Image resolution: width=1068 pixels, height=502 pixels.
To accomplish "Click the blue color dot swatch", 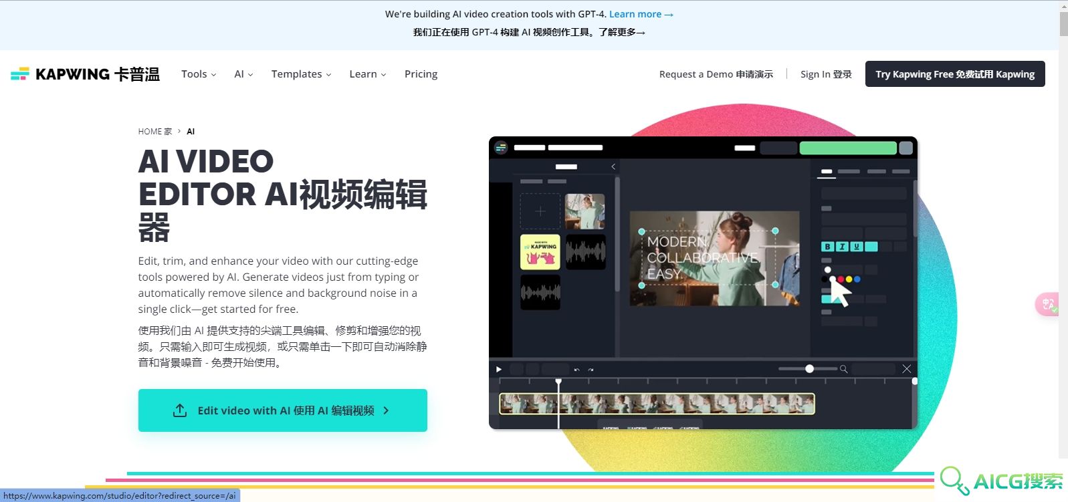I will [857, 279].
